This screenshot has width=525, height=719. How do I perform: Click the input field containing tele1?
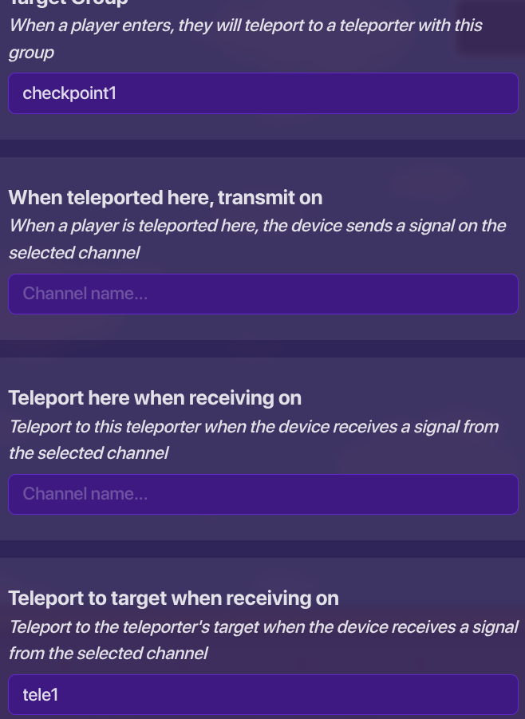coord(262,694)
